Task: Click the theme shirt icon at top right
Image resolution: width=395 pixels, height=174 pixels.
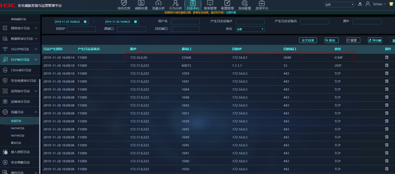Action: coord(391,4)
